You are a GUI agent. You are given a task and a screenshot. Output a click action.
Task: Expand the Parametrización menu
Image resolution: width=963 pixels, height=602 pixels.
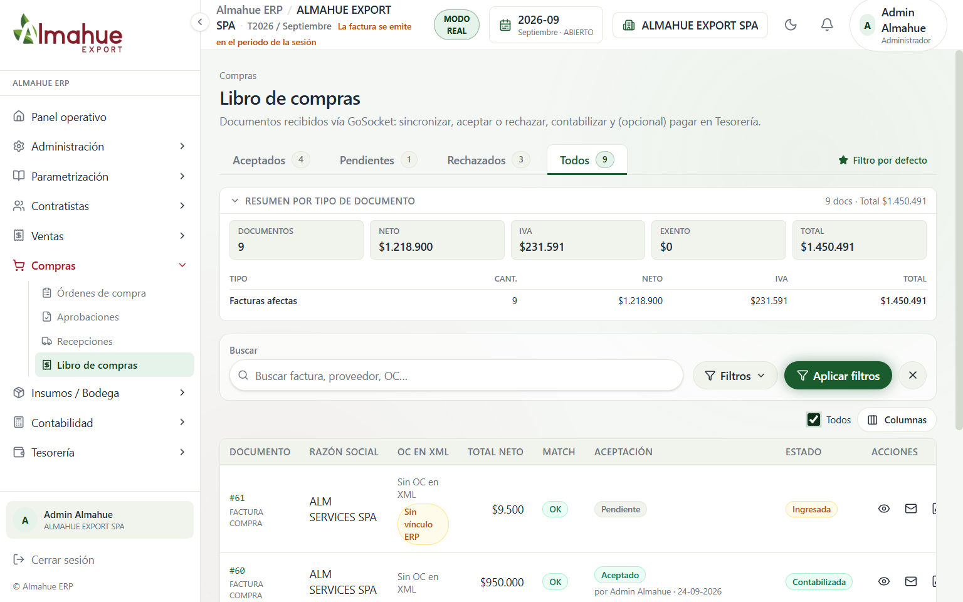pos(100,177)
